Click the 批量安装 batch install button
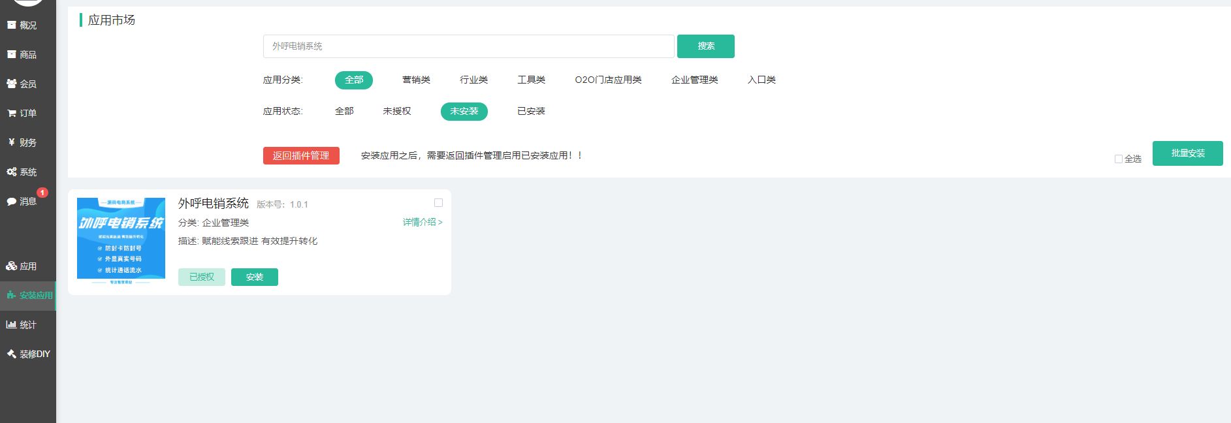Viewport: 1231px width, 423px height. [x=1187, y=153]
